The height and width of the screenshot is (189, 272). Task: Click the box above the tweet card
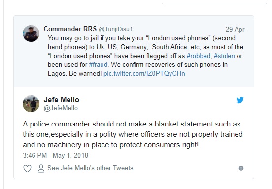[x=214, y=2]
